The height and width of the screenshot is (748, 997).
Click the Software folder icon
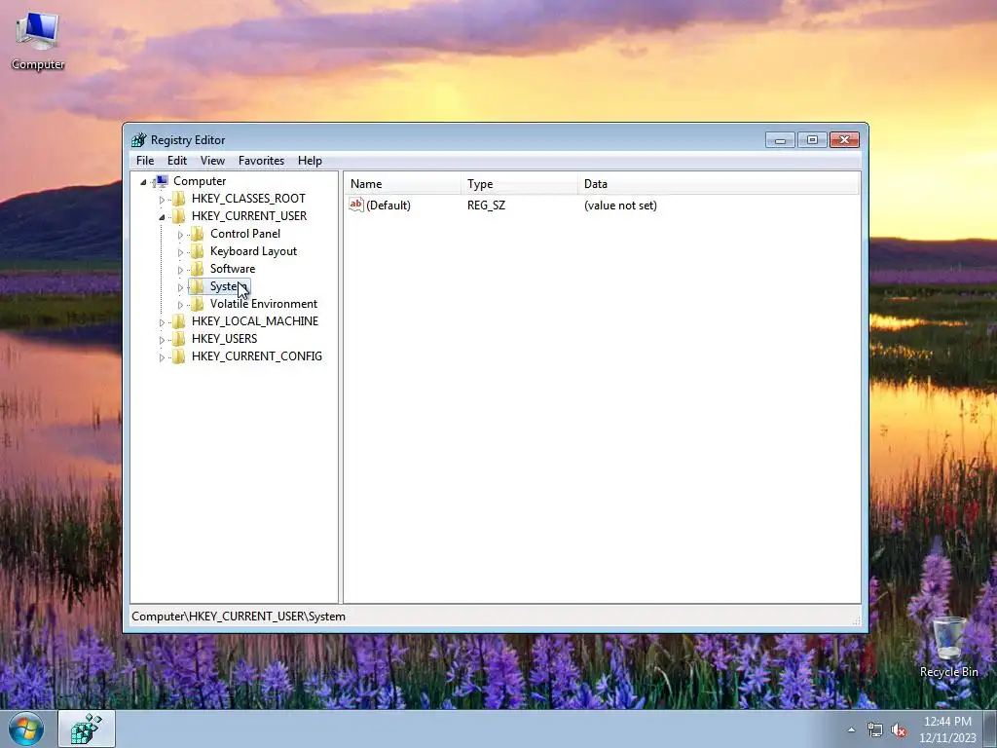(198, 269)
